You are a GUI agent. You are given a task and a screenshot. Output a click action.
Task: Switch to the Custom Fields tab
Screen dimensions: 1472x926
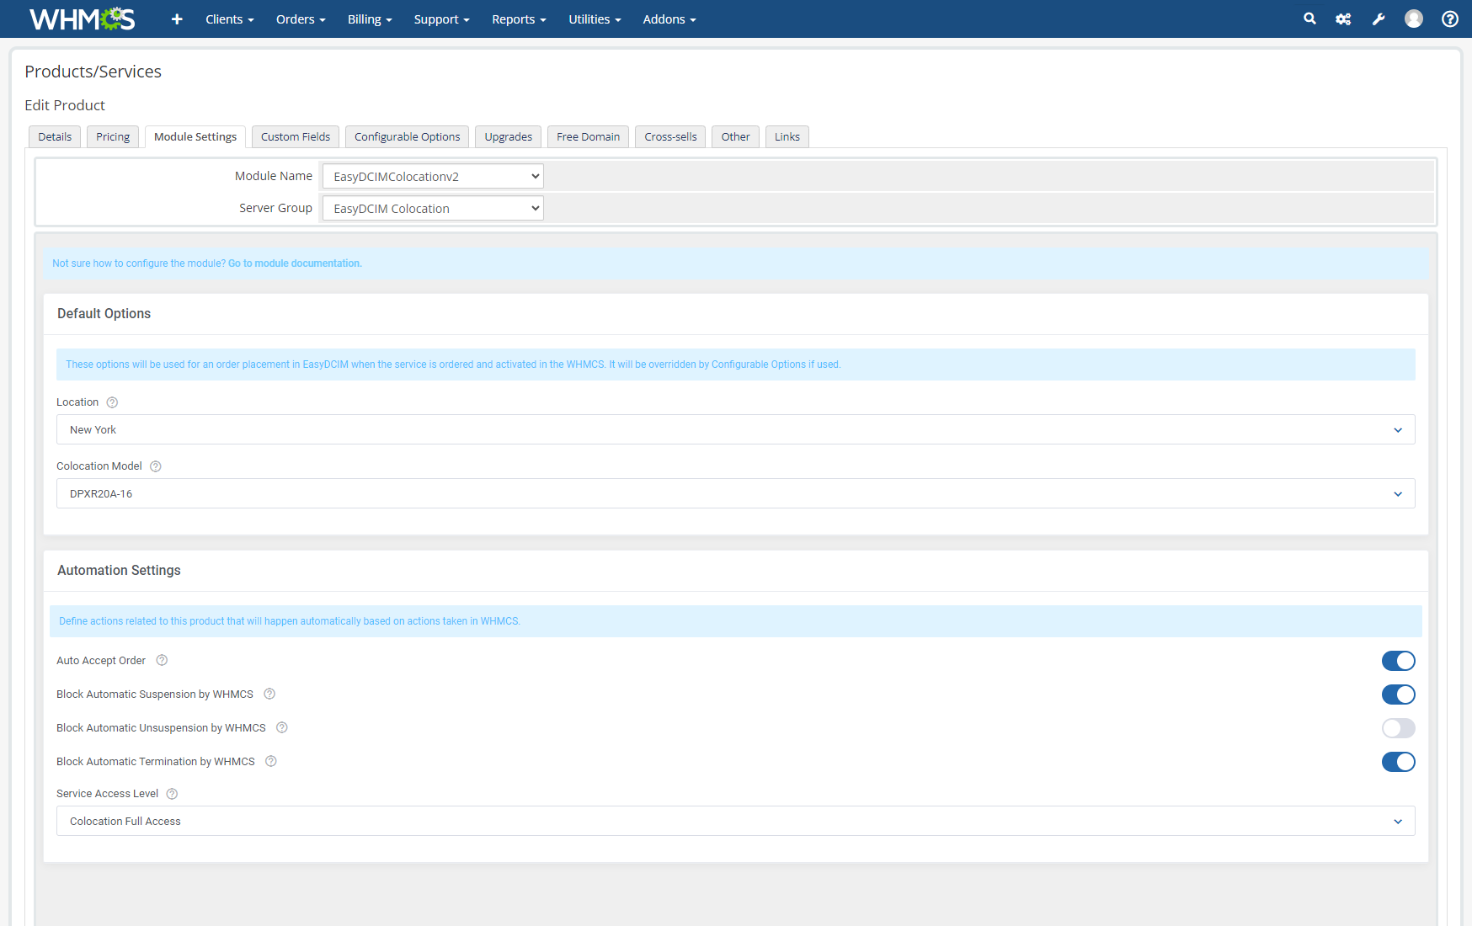296,136
